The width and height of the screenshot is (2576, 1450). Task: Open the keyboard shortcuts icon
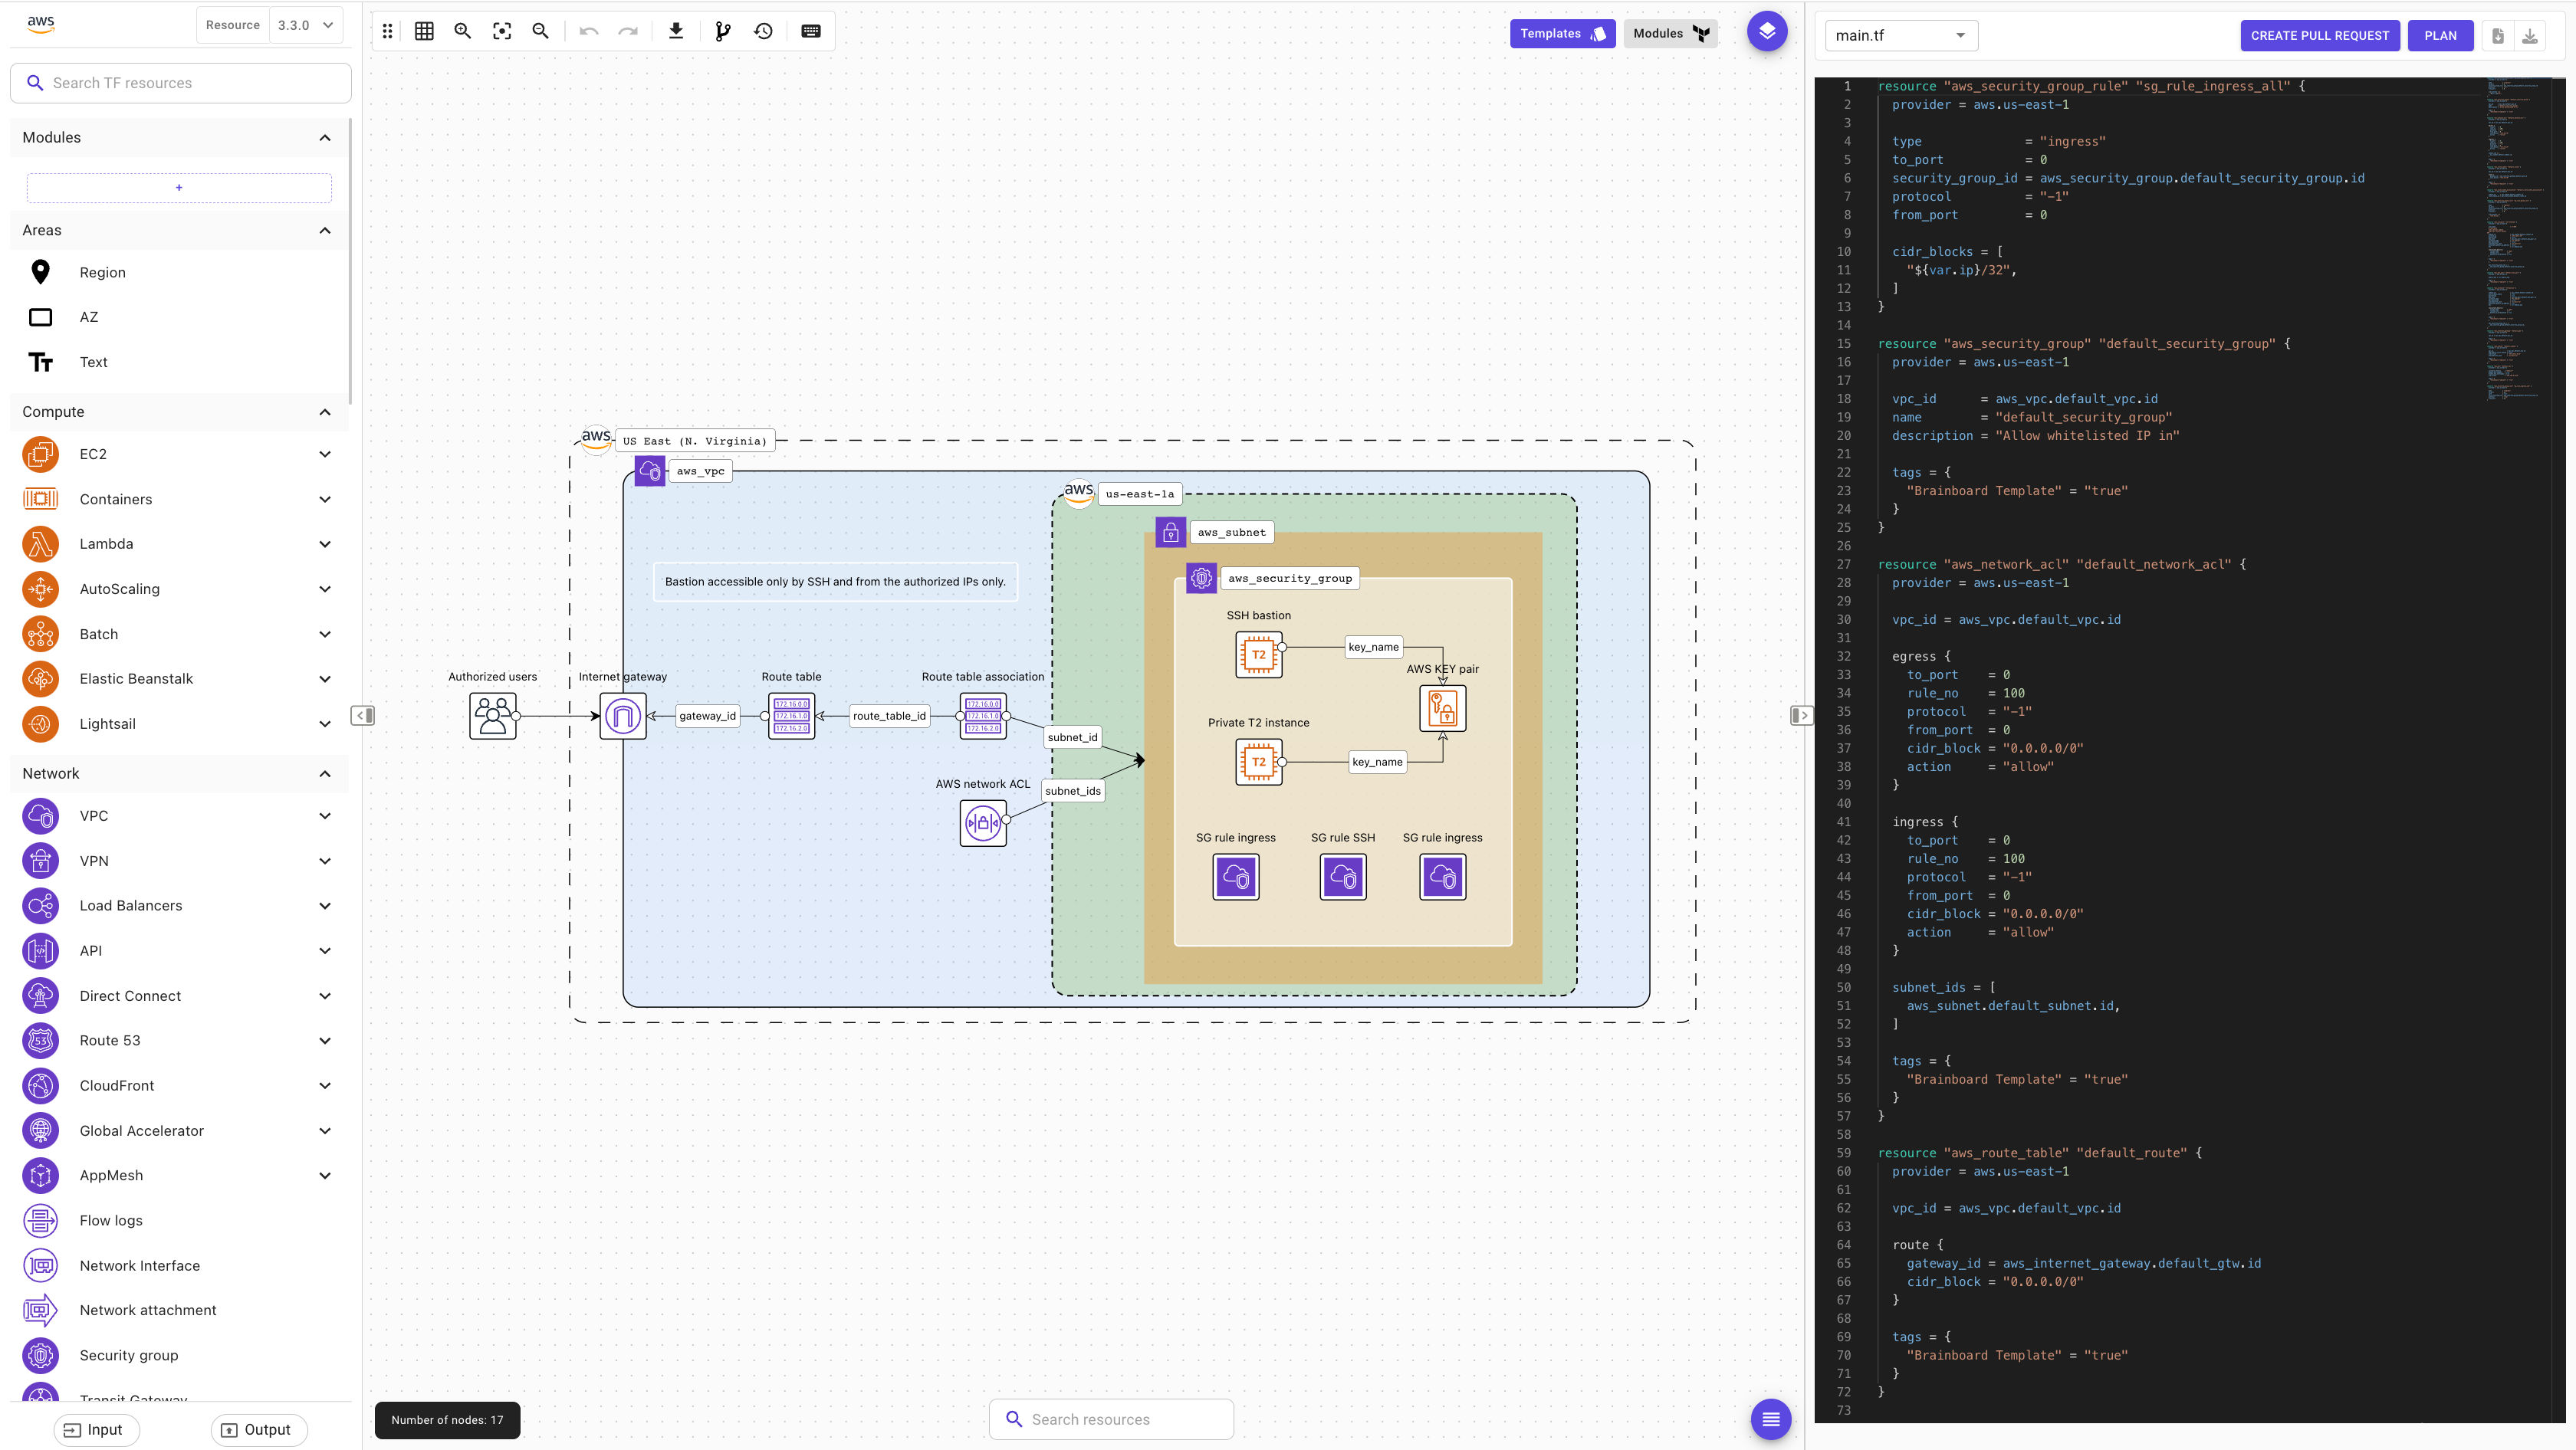tap(811, 31)
